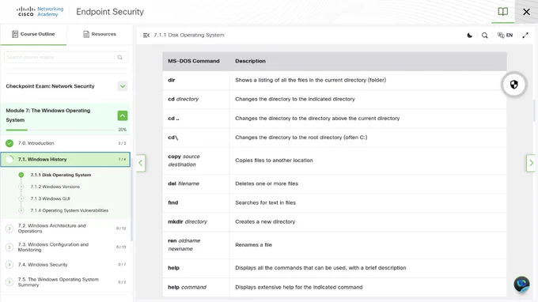
Task: Click 'Searches for text in files' description
Action: coord(265,202)
